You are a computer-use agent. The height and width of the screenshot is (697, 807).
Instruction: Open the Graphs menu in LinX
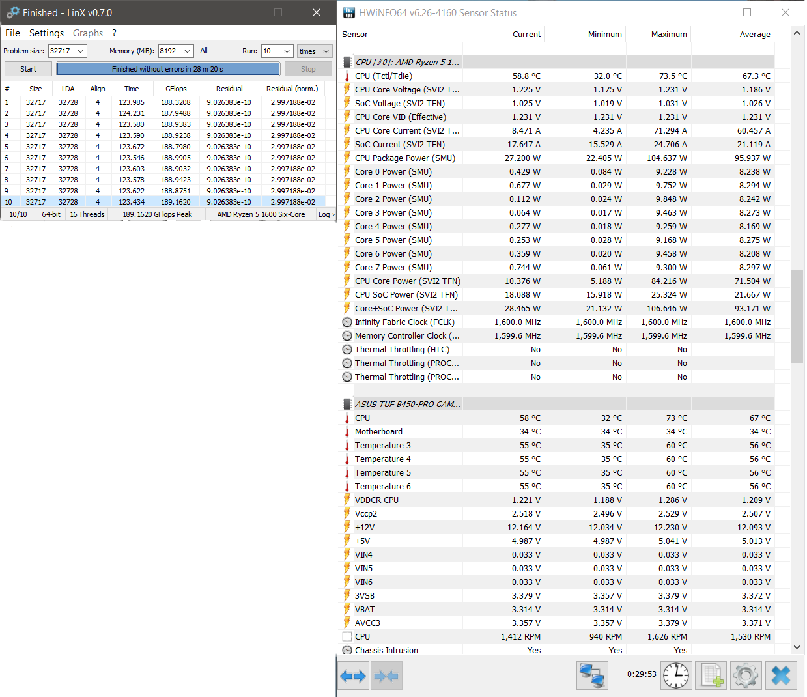click(x=88, y=33)
